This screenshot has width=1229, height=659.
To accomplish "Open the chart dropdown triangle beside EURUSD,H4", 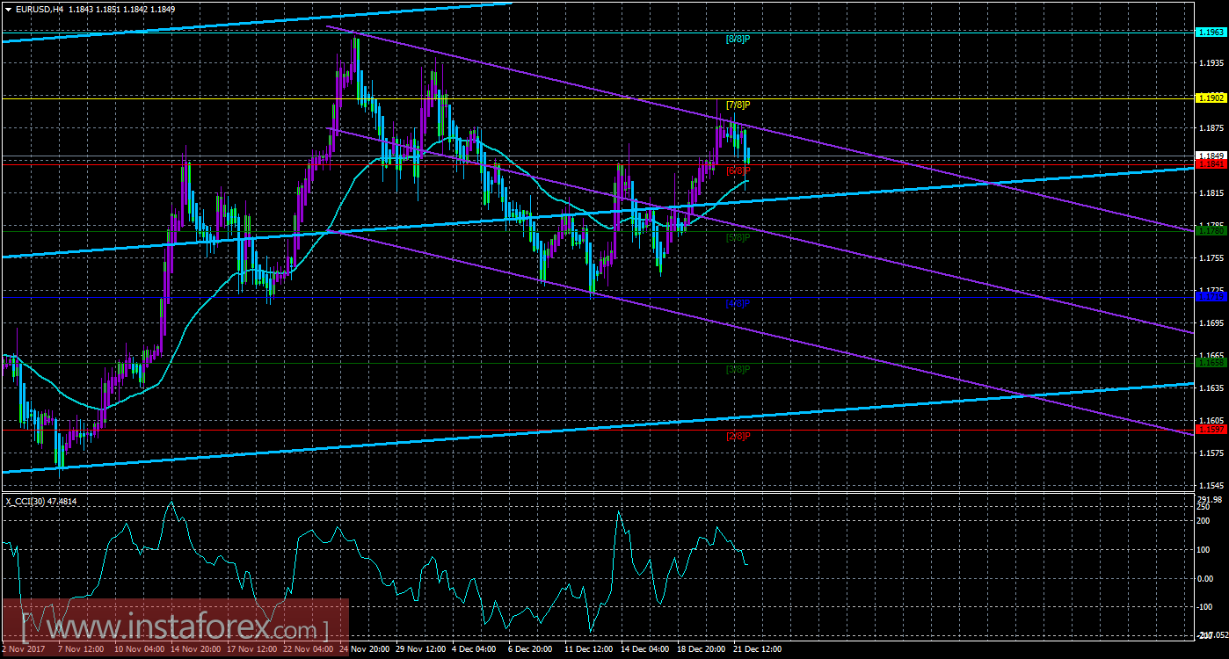I will (x=8, y=8).
